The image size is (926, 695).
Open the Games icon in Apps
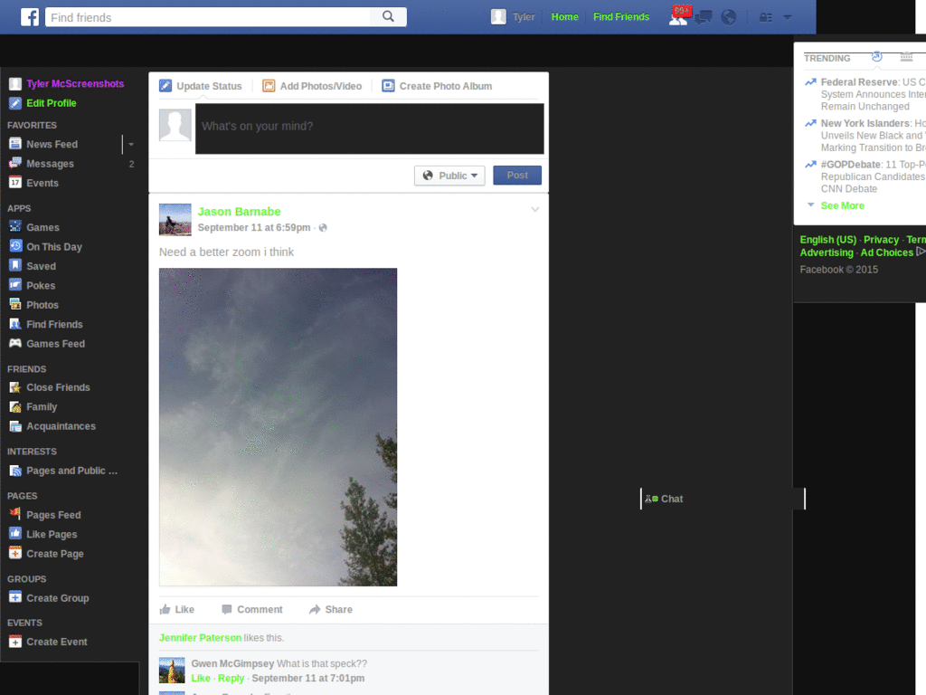[x=15, y=227]
